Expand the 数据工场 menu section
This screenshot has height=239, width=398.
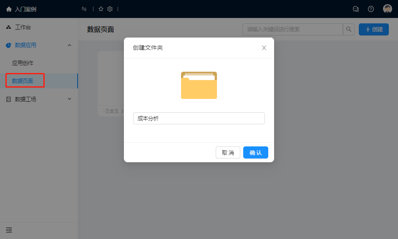(69, 99)
